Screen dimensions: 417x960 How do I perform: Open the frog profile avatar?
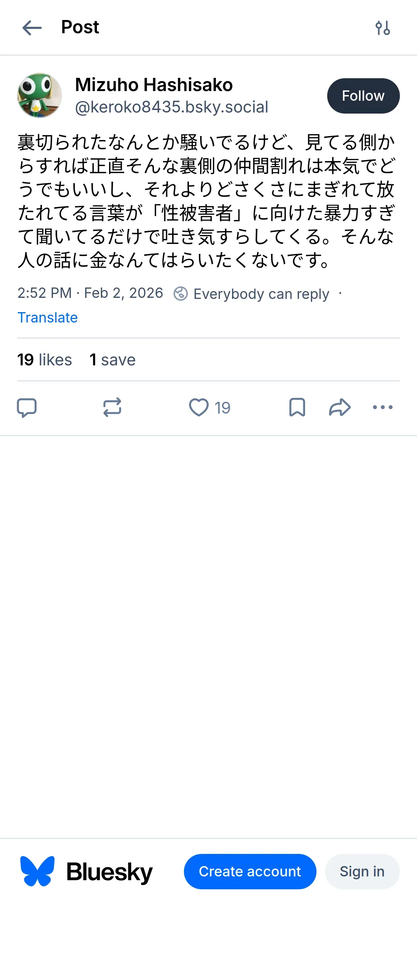click(40, 95)
